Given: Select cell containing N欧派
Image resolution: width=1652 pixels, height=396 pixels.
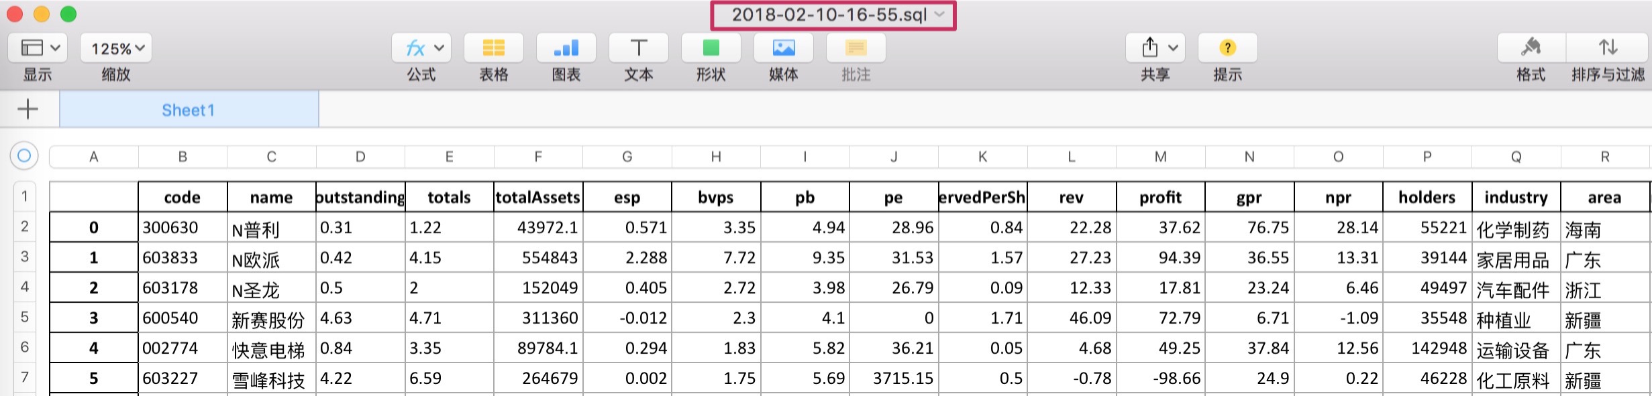Looking at the screenshot, I should click(x=271, y=257).
